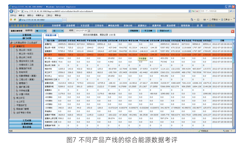Open the calendar picker beside the date field

click(89, 30)
